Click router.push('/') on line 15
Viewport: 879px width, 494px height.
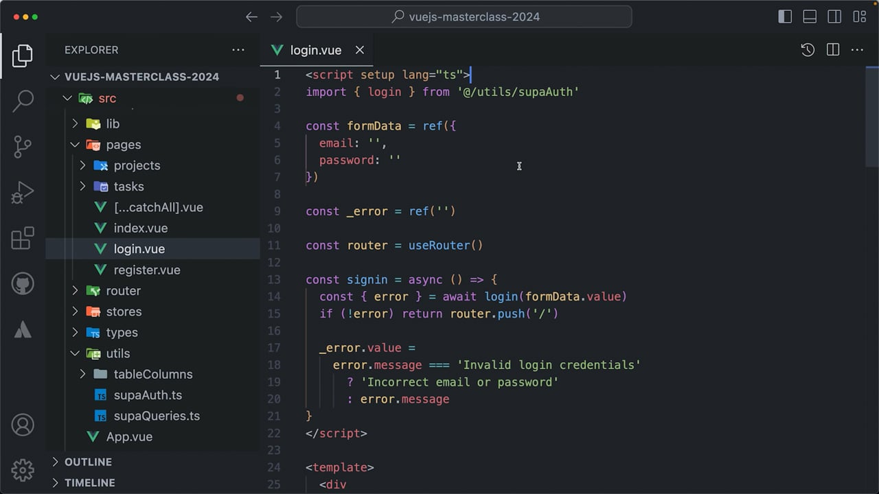coord(504,314)
